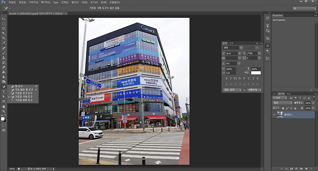Select the Blur tool droplet icon
318x171 pixels.
pyautogui.click(x=4, y=77)
